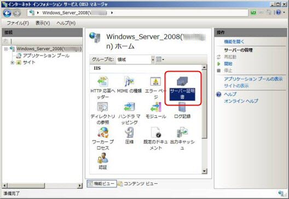Screen dimensions: 289x199
Task: Click オンライン ヘルプ link
Action: coord(241,101)
